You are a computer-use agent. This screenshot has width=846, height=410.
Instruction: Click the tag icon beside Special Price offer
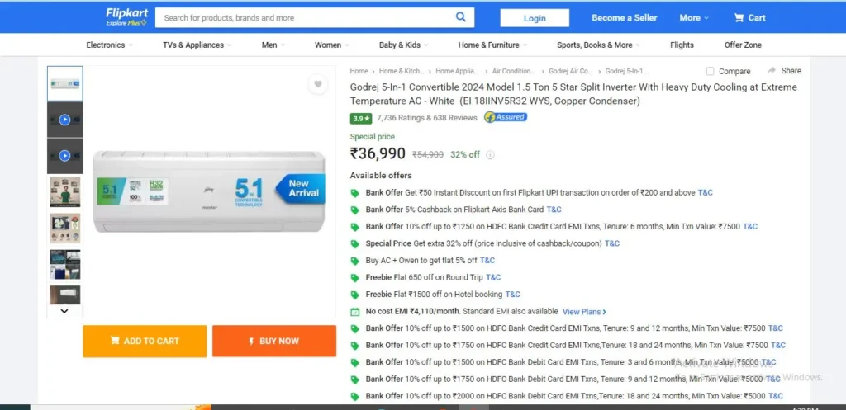pyautogui.click(x=354, y=244)
